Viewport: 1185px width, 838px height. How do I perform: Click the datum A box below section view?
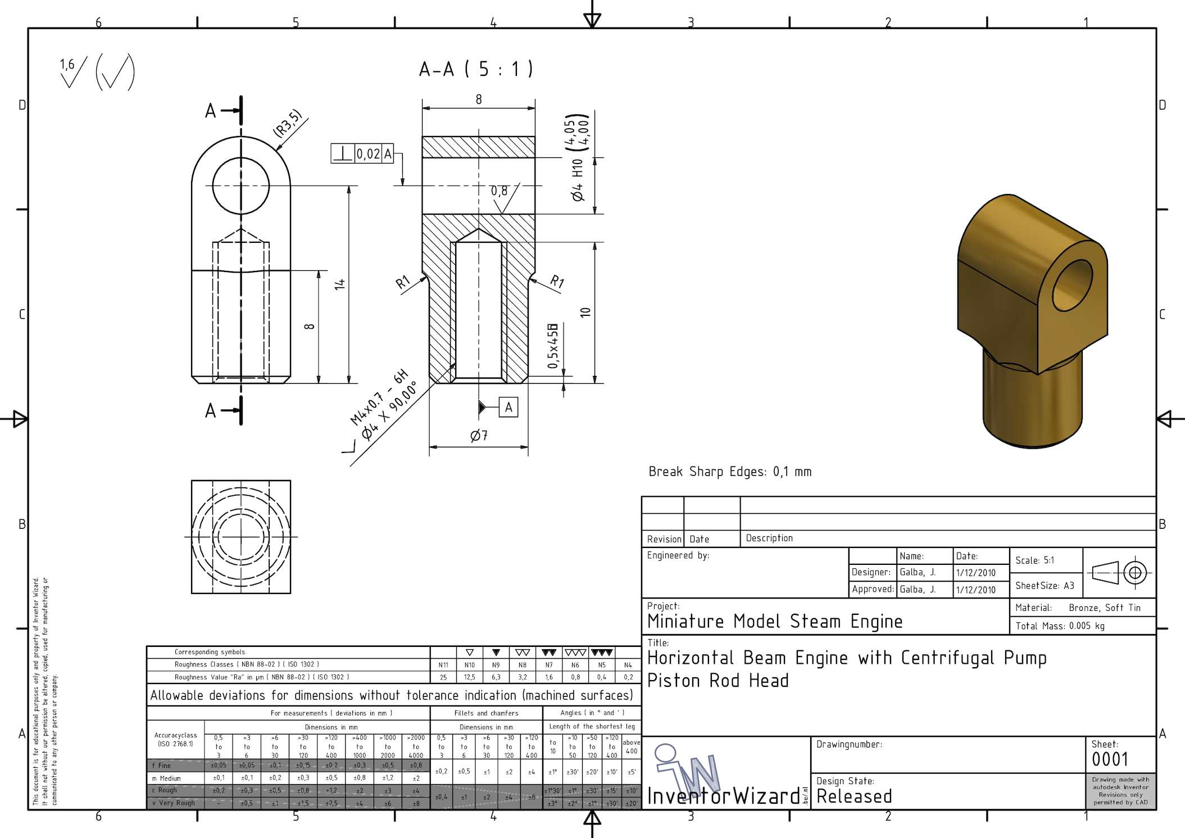[x=508, y=407]
